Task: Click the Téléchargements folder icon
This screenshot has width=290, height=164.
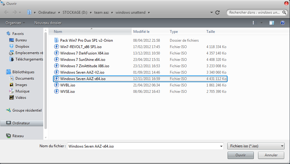Action: [12, 59]
